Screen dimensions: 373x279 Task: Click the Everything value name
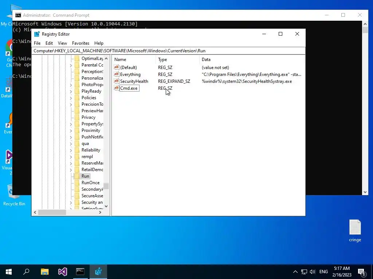tap(130, 74)
